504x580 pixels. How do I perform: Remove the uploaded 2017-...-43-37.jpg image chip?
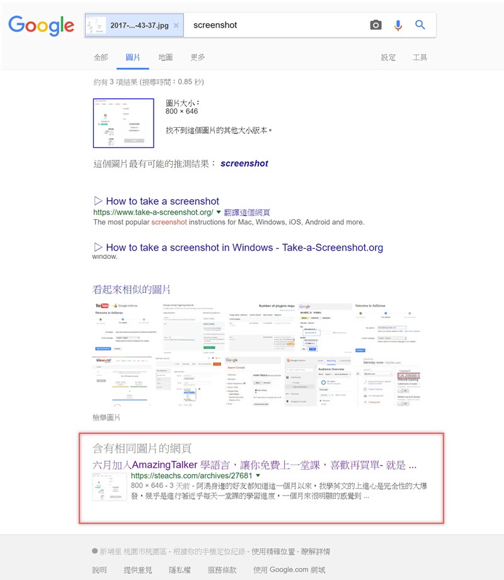[176, 25]
